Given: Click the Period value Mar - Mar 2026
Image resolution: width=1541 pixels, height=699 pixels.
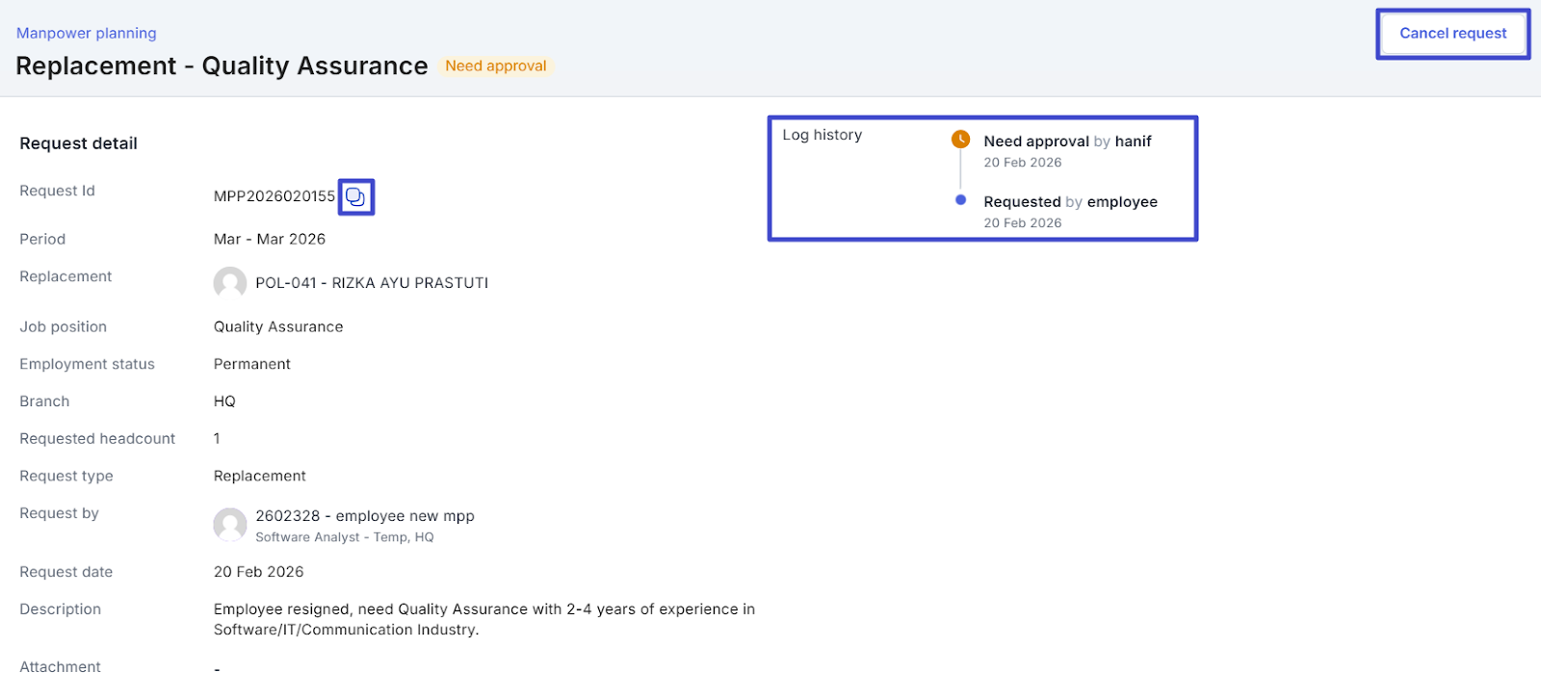Looking at the screenshot, I should click(x=270, y=239).
